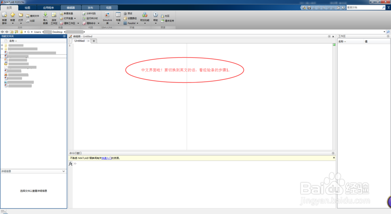
Task: Click the Help (帮助) question mark icon
Action: (155, 15)
